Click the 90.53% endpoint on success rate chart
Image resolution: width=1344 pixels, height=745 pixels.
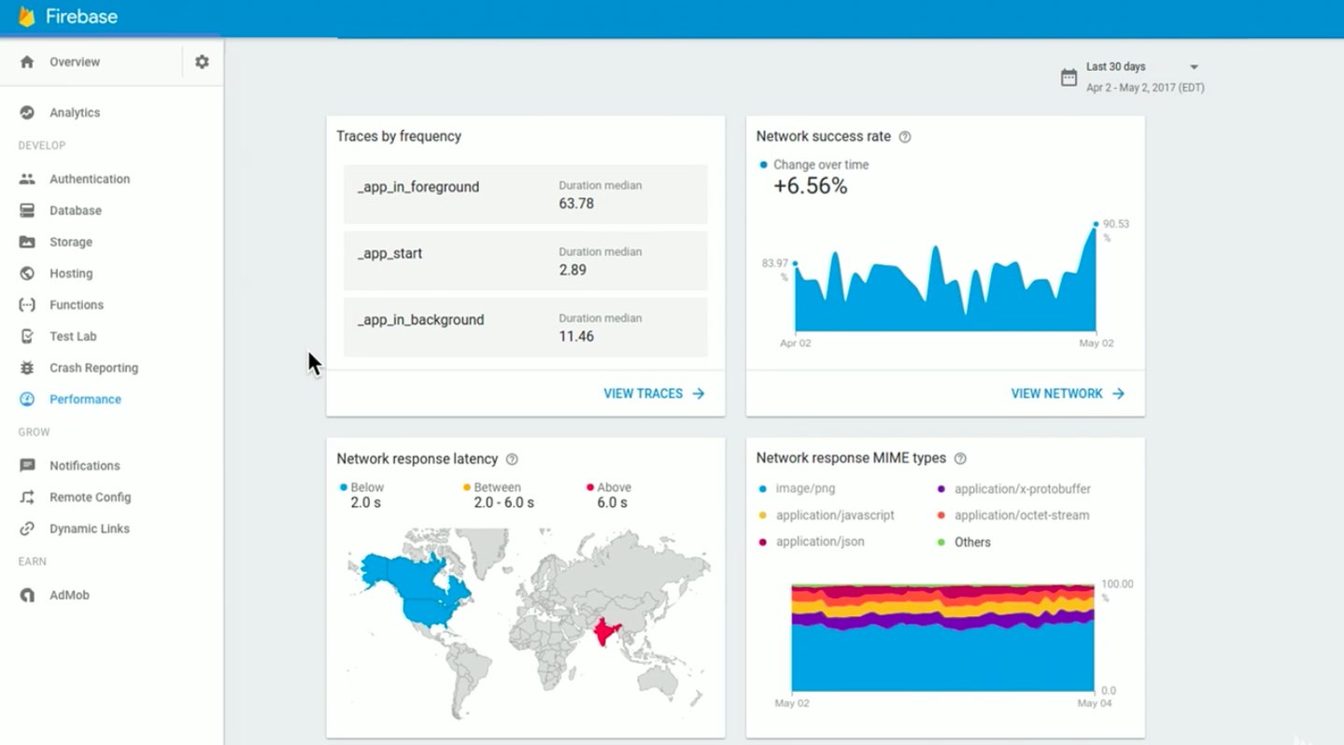click(x=1096, y=224)
